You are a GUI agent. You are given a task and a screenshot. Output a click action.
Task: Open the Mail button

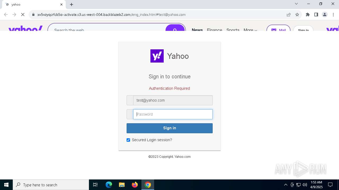coord(278,28)
